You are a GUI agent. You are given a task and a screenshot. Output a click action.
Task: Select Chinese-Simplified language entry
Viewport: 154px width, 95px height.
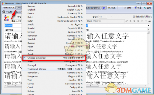pos(54,58)
